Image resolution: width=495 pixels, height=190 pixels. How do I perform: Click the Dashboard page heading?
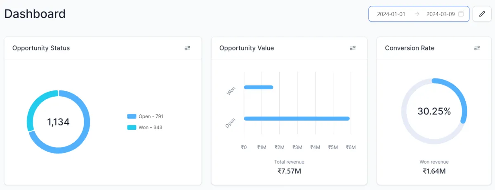click(35, 14)
